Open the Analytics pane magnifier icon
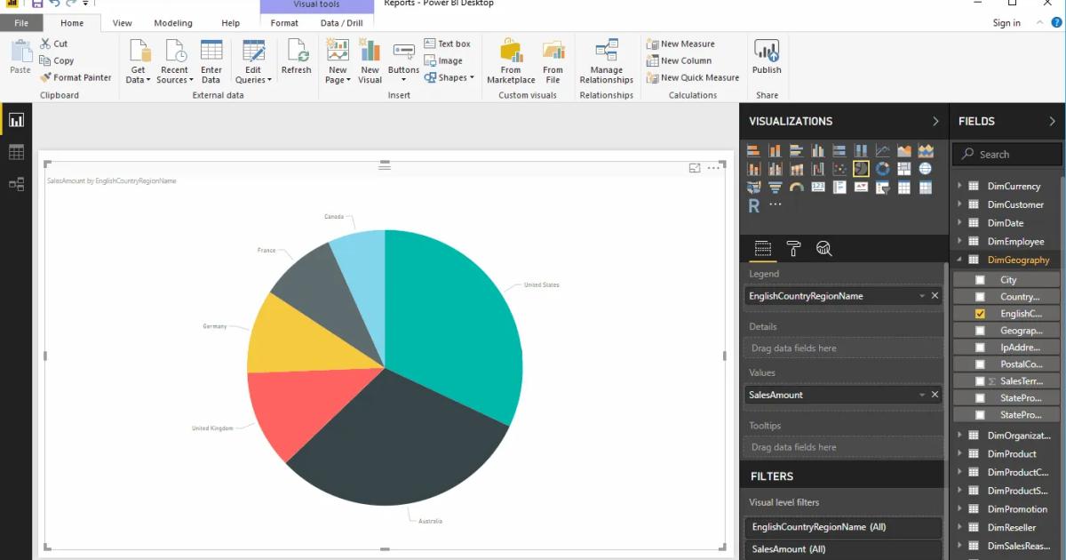Viewport: 1066px width, 560px height. pyautogui.click(x=824, y=250)
